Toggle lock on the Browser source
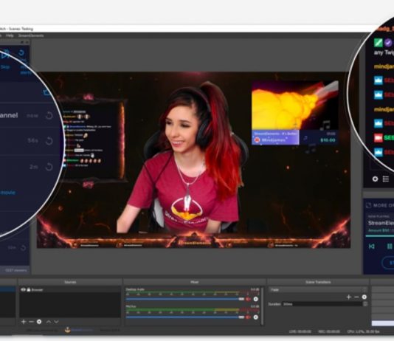The image size is (394, 341). [29, 290]
